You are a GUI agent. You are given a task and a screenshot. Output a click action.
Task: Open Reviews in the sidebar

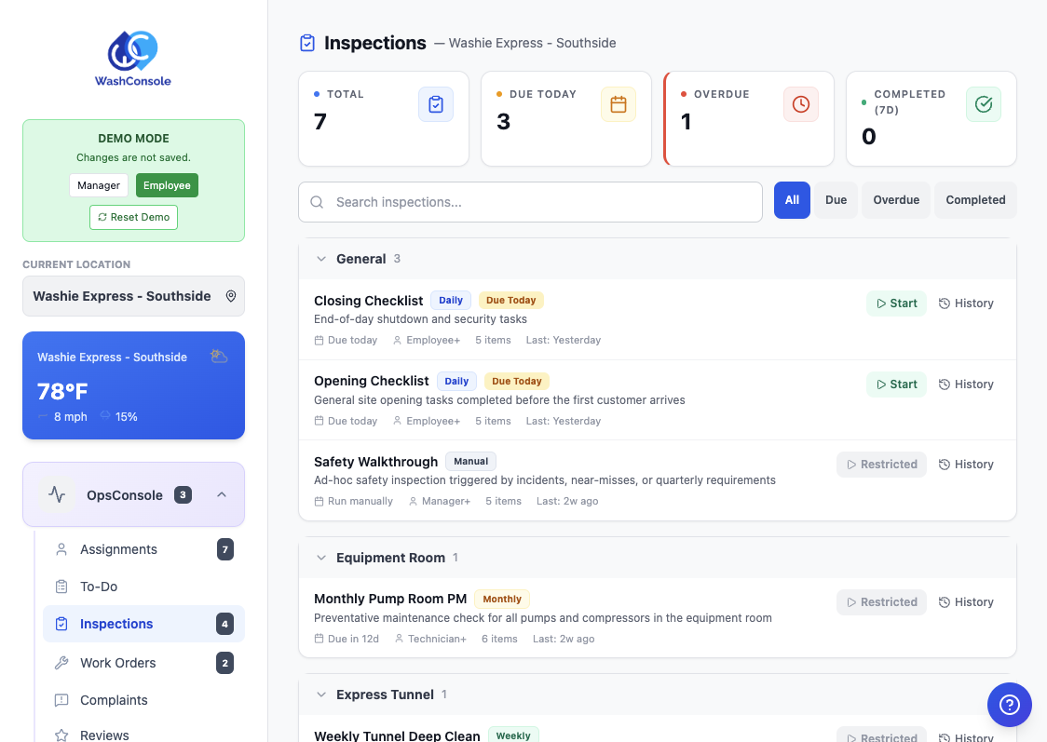coord(143,734)
